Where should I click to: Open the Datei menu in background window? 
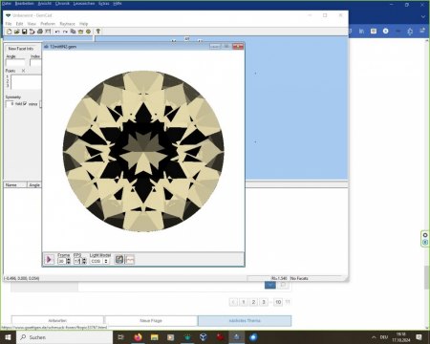point(7,4)
